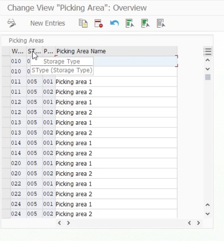
Task: Click the vertical scrollbar thumb
Action: click(x=208, y=77)
